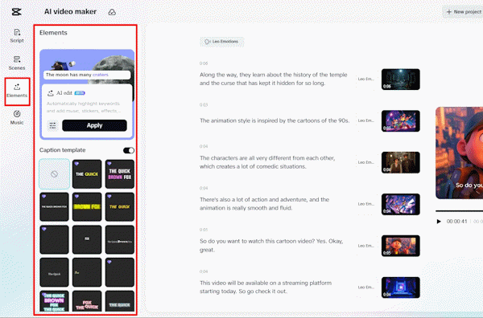The image size is (483, 318).
Task: Click the Leo Em... label beside streaming line
Action: point(366,287)
